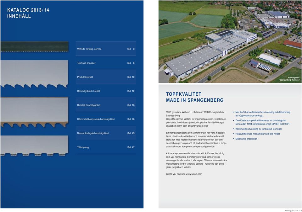Viewport: 302px width, 212px height.
Task: Click the aerial photo of the factory
Action: coord(230,42)
